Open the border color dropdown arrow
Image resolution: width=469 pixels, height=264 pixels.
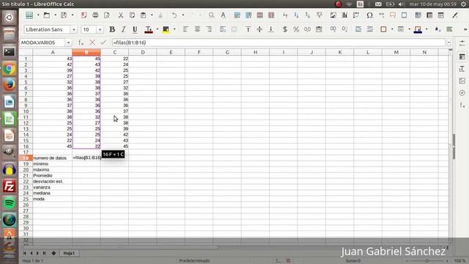[426, 29]
